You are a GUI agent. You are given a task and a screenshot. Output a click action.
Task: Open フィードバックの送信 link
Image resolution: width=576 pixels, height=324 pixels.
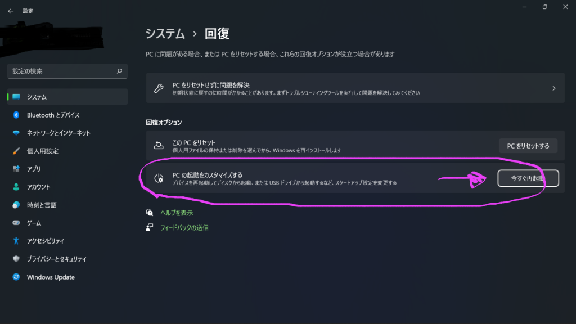point(184,228)
